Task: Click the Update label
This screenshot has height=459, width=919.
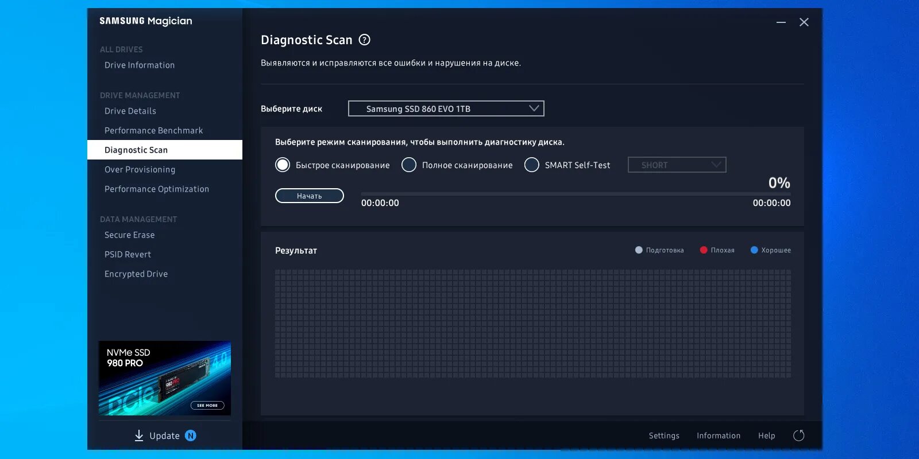Action: (x=164, y=435)
